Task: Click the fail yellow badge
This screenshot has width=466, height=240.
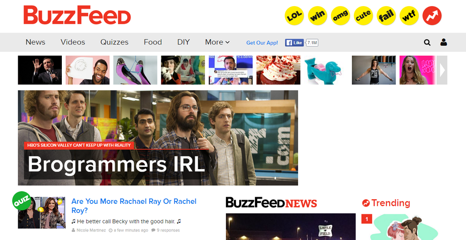Action: (386, 15)
